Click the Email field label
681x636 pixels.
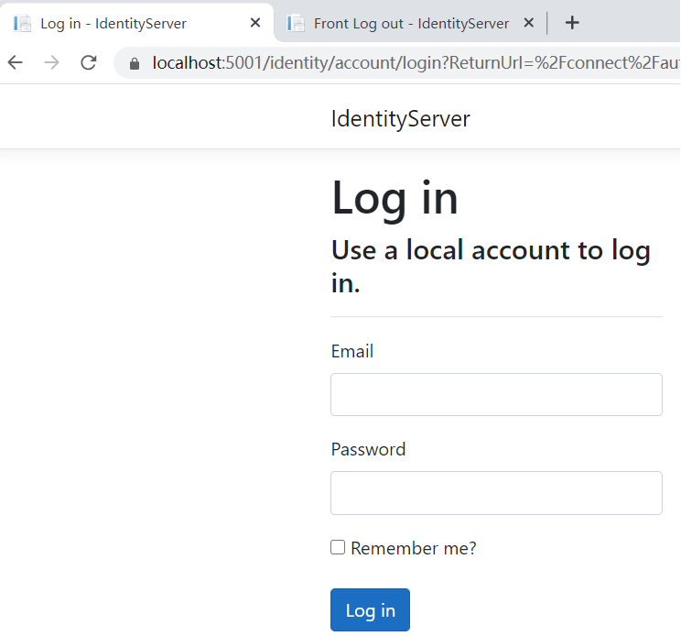352,351
